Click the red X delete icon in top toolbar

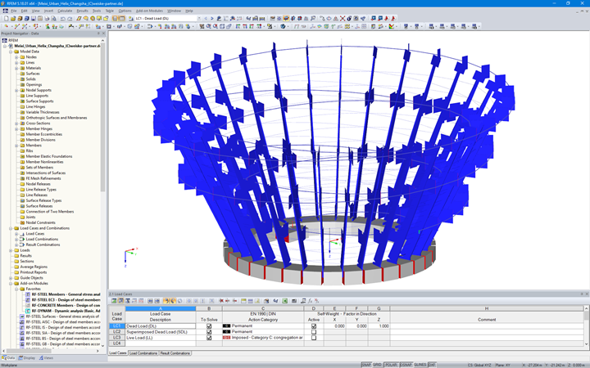[343, 18]
